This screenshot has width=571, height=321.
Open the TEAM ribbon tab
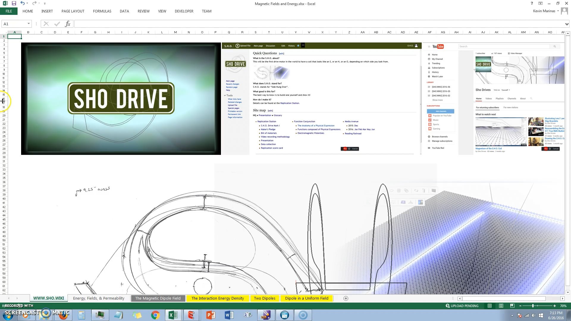pos(207,11)
